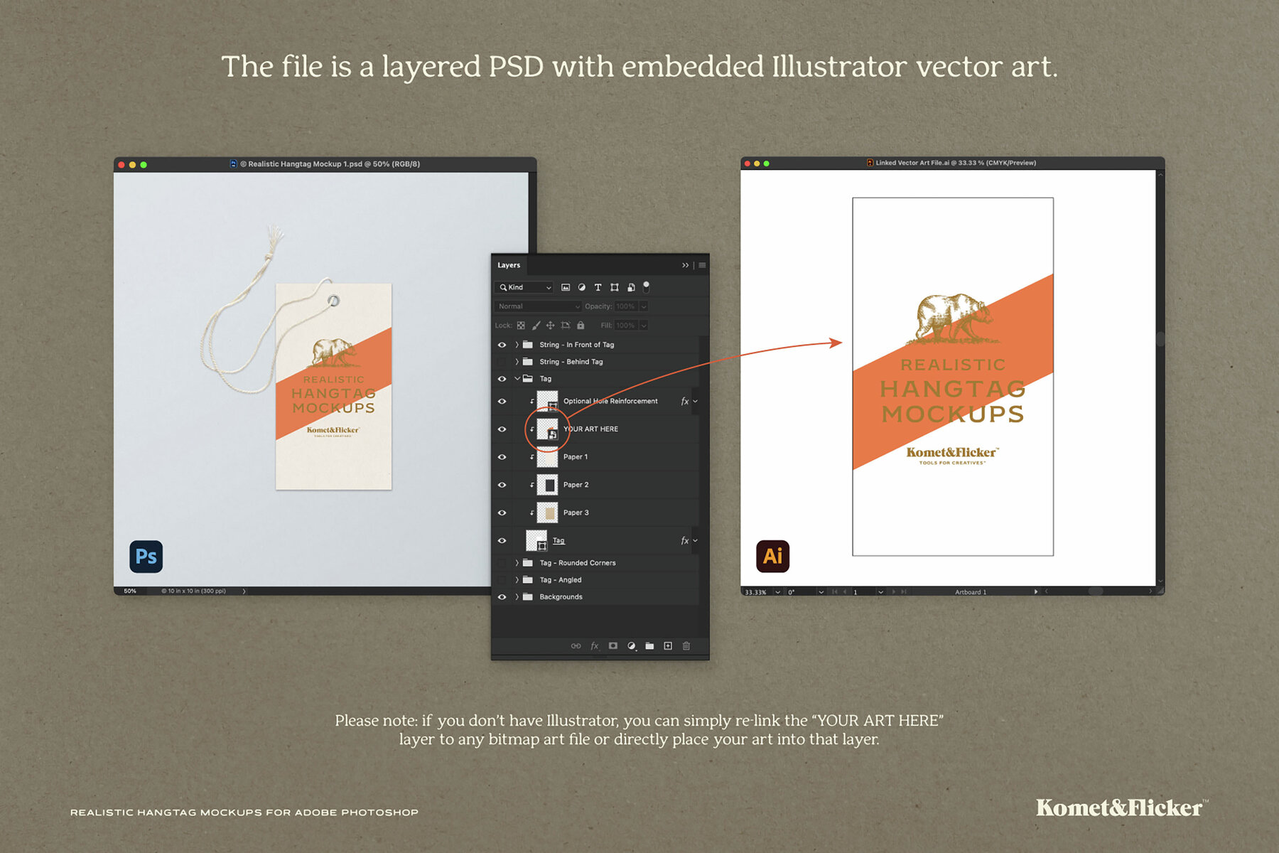Click the Delete layer trash icon

point(686,645)
